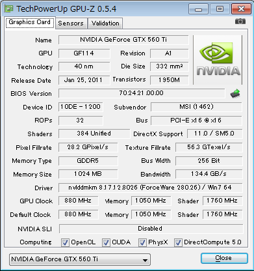Toggle the DirectCompute 5.0 checkbox
This screenshot has width=254, height=271.
click(x=178, y=242)
